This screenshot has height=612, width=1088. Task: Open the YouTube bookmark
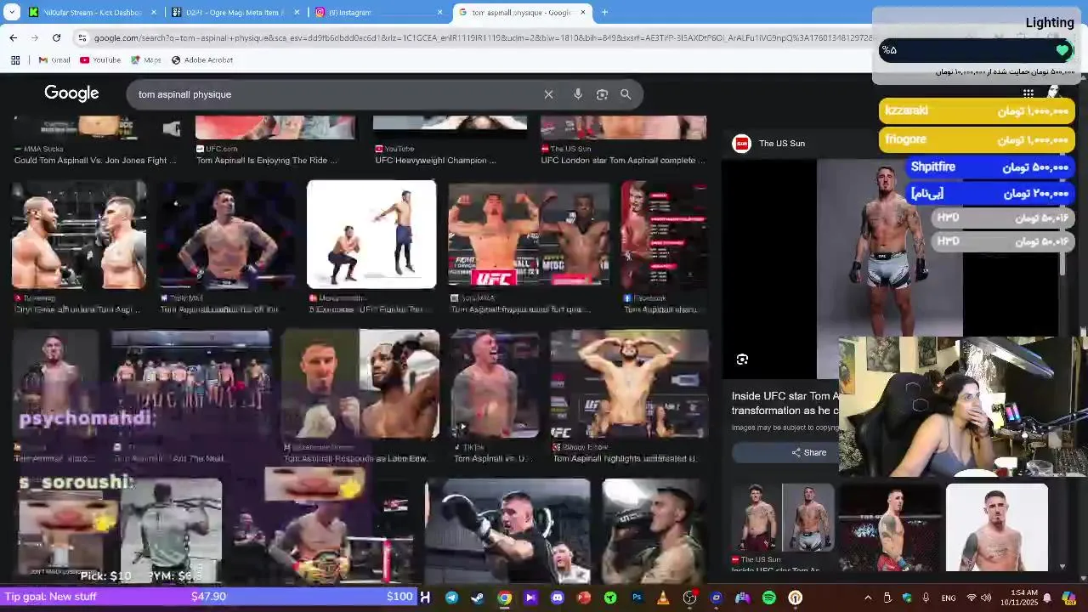(100, 59)
